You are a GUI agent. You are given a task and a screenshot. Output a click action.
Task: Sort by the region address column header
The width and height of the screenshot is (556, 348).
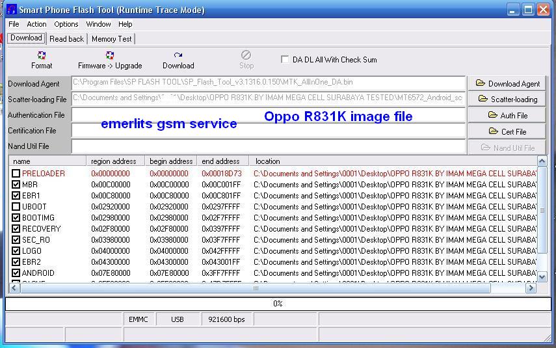[x=116, y=161]
